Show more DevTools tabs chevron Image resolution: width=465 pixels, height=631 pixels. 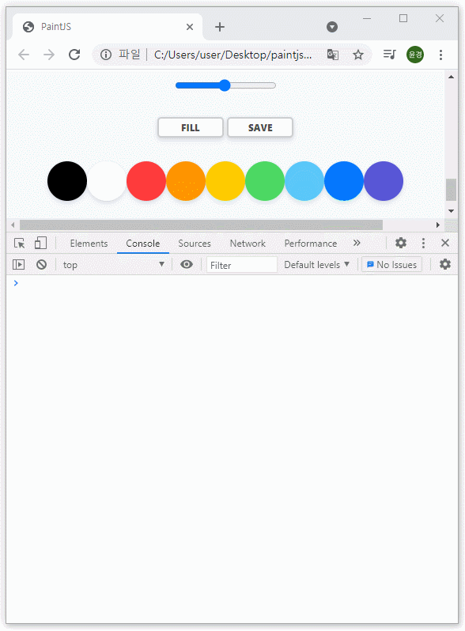[357, 243]
